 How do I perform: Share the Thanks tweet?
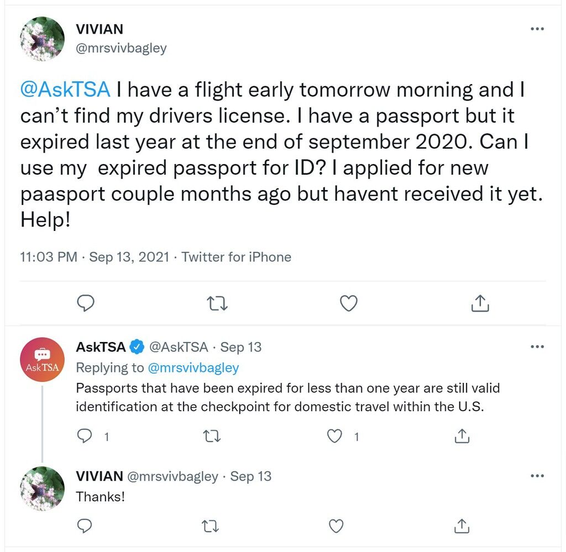pos(462,526)
